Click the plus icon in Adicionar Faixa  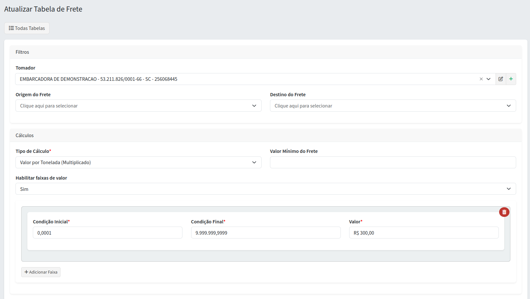coord(26,272)
